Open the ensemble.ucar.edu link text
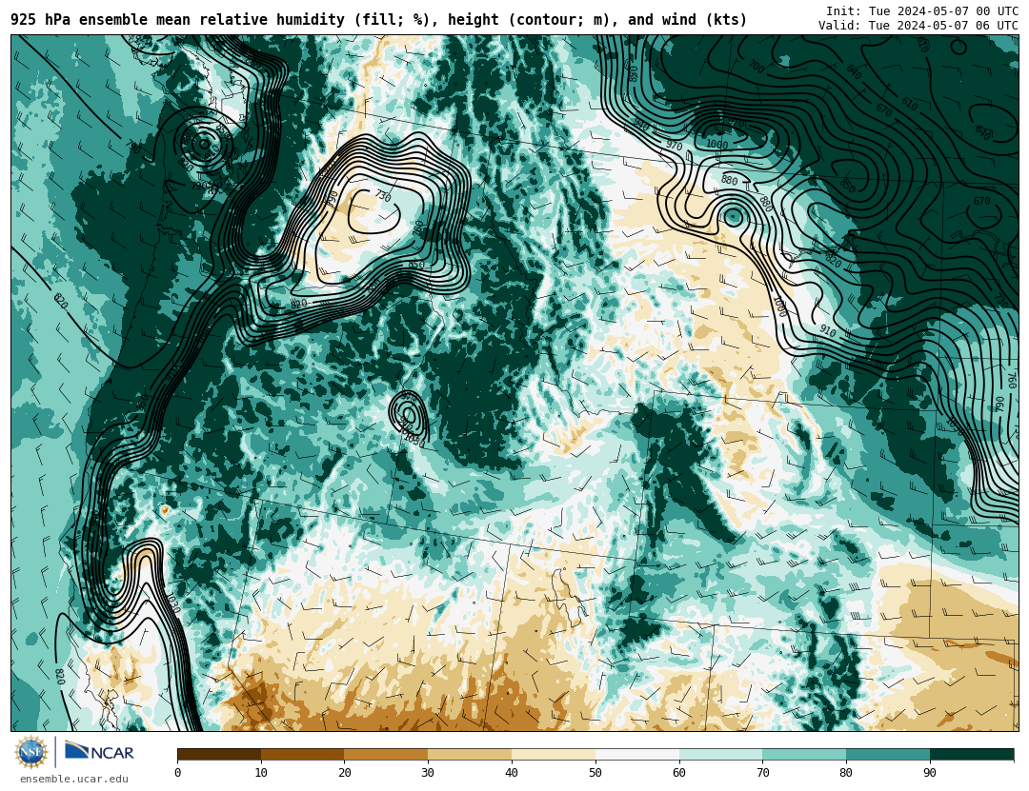The image size is (1029, 791). point(74,780)
